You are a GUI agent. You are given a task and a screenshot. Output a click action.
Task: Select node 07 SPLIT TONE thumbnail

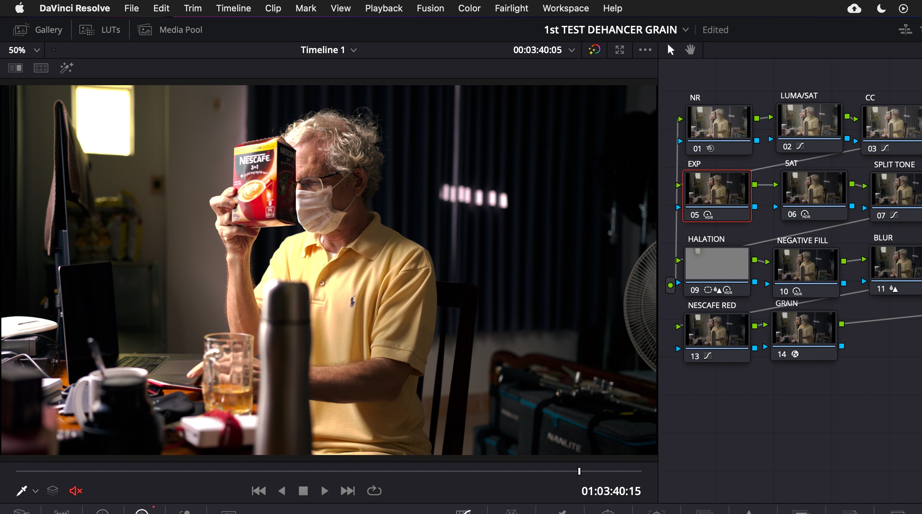pyautogui.click(x=897, y=189)
